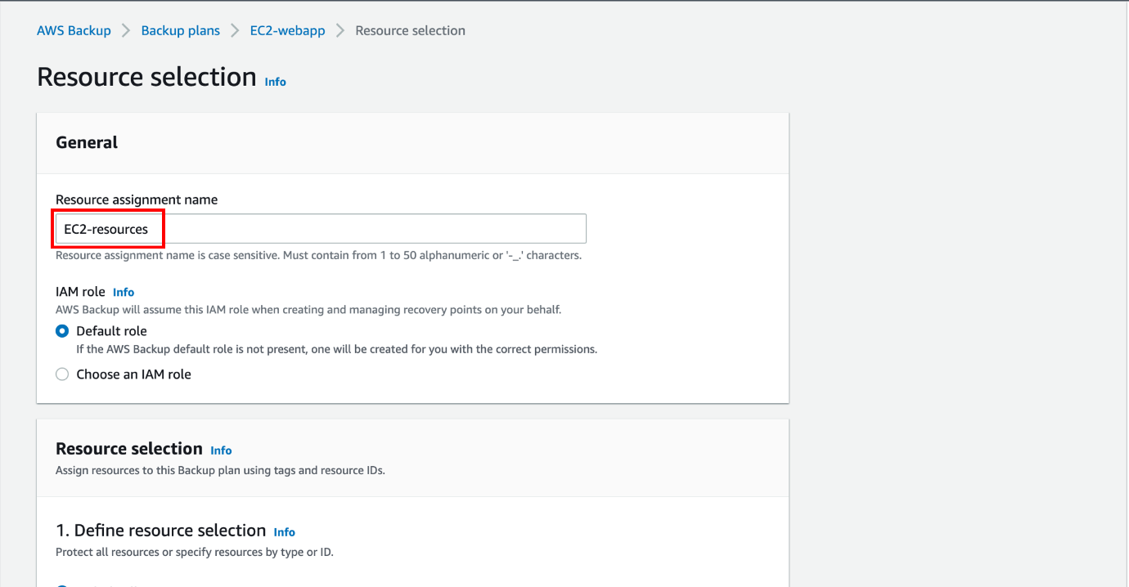Image resolution: width=1129 pixels, height=587 pixels.
Task: Go to Backup plans breadcrumb
Action: pos(181,30)
